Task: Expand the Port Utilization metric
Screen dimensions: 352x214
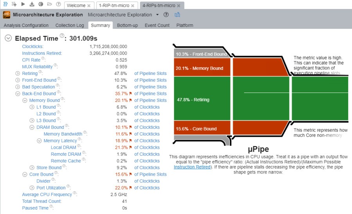Action: [32, 188]
